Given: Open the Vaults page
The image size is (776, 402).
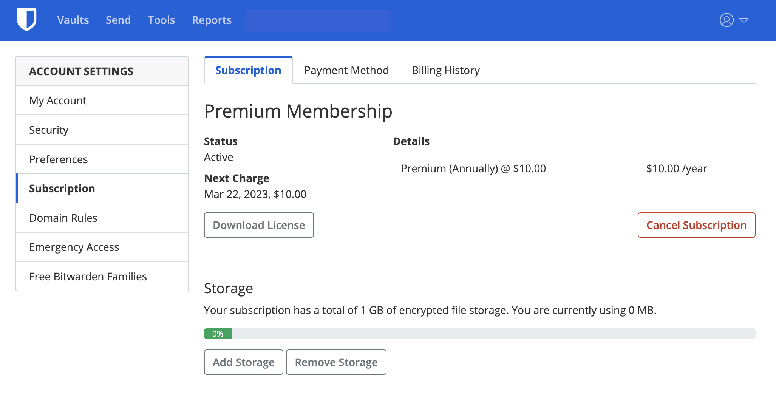Looking at the screenshot, I should (x=73, y=20).
